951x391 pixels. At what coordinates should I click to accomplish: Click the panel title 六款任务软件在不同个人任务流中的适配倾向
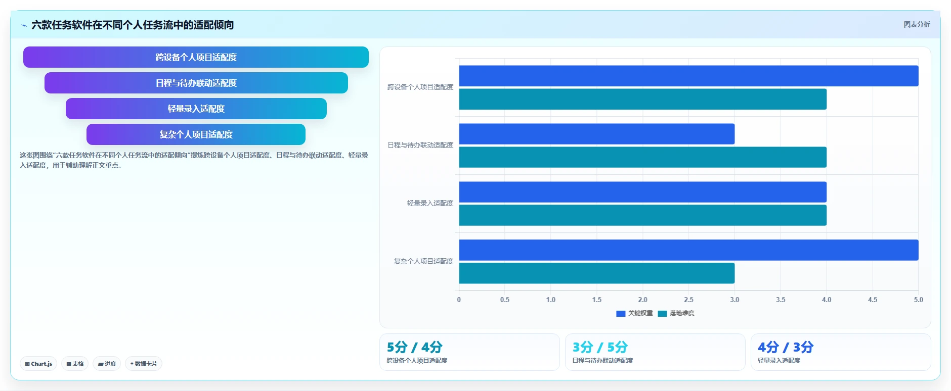tap(133, 25)
